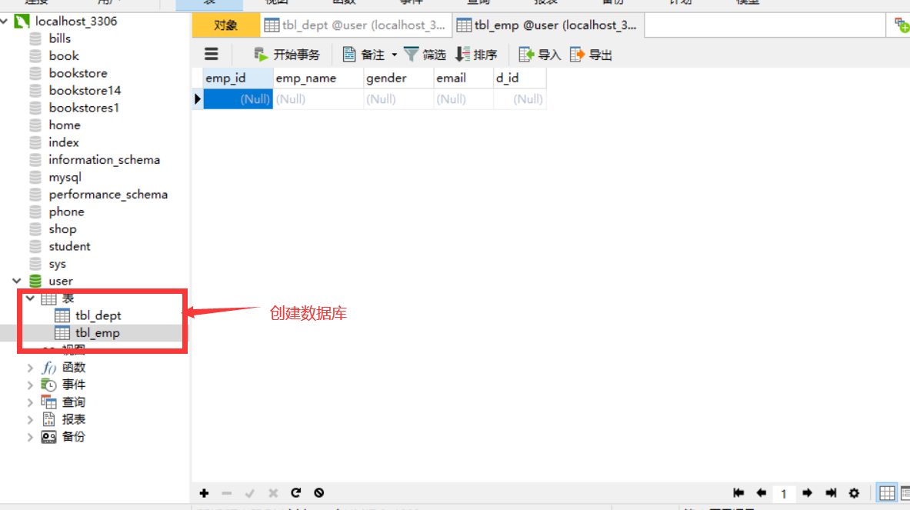Viewport: 910px width, 510px height.
Task: Collapse the localhost_3306 connection
Action: pyautogui.click(x=5, y=22)
